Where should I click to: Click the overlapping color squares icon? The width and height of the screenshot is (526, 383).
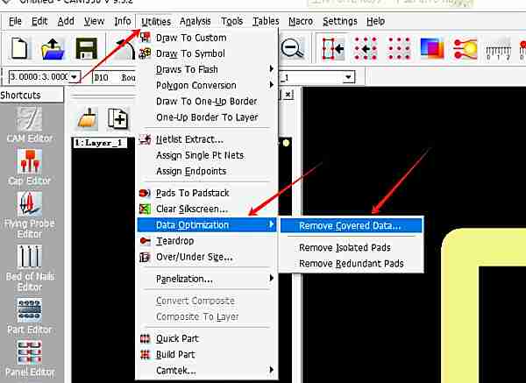point(431,49)
